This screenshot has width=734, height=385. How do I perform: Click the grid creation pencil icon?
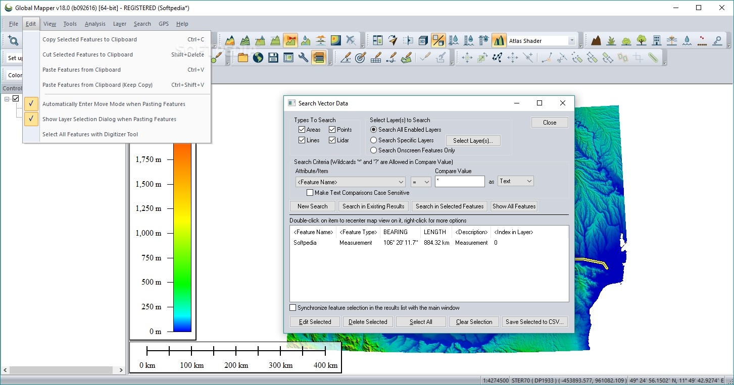pyautogui.click(x=376, y=58)
